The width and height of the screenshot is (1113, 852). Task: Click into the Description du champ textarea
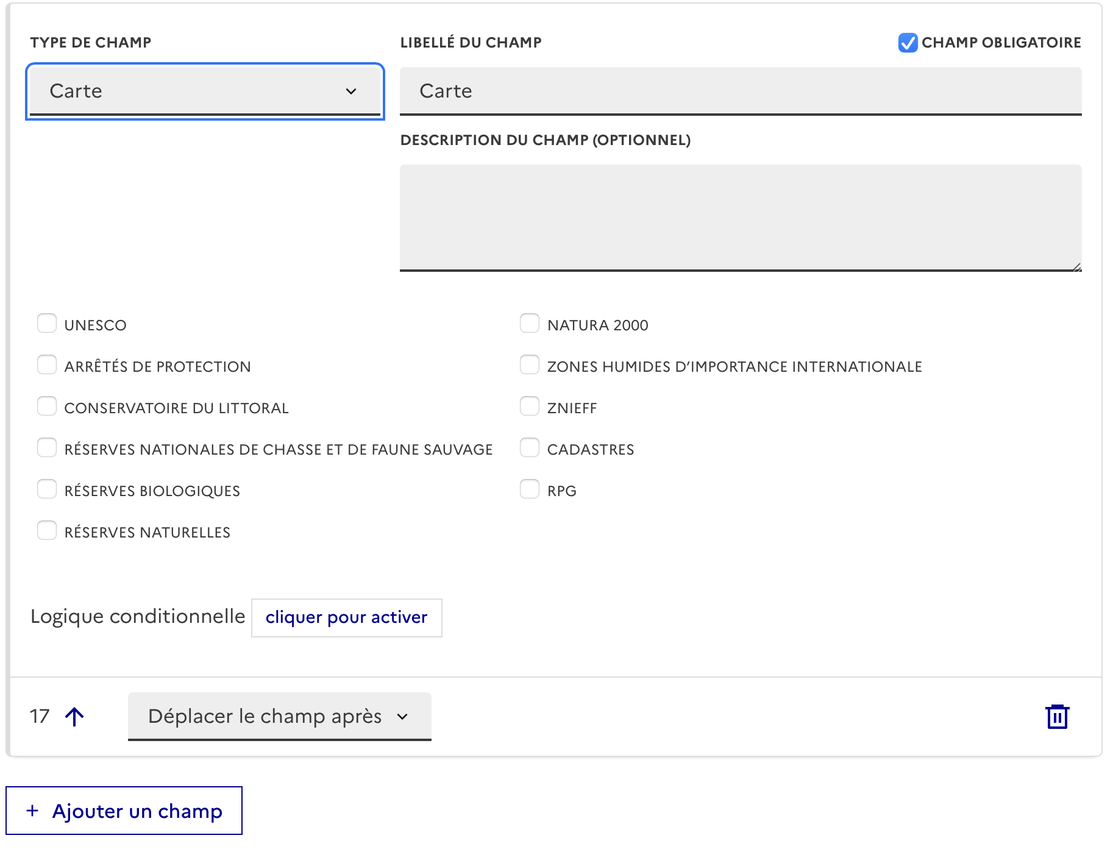point(740,217)
